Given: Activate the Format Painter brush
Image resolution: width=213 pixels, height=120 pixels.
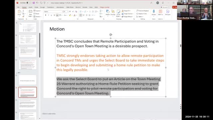Looking at the screenshot, I should [23, 16].
